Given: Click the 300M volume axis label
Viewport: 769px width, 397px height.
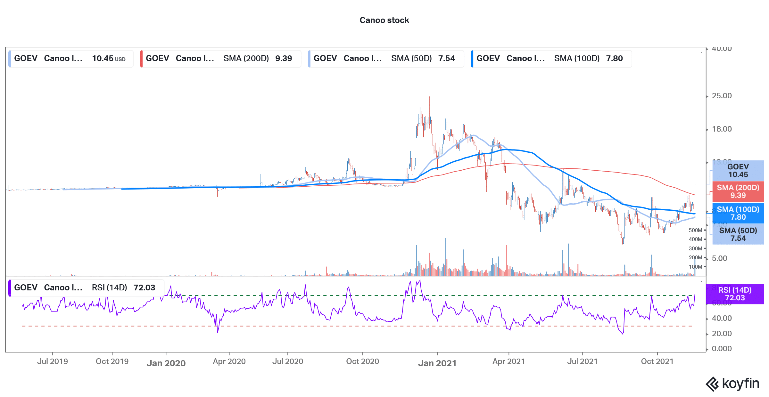Looking at the screenshot, I should 695,248.
